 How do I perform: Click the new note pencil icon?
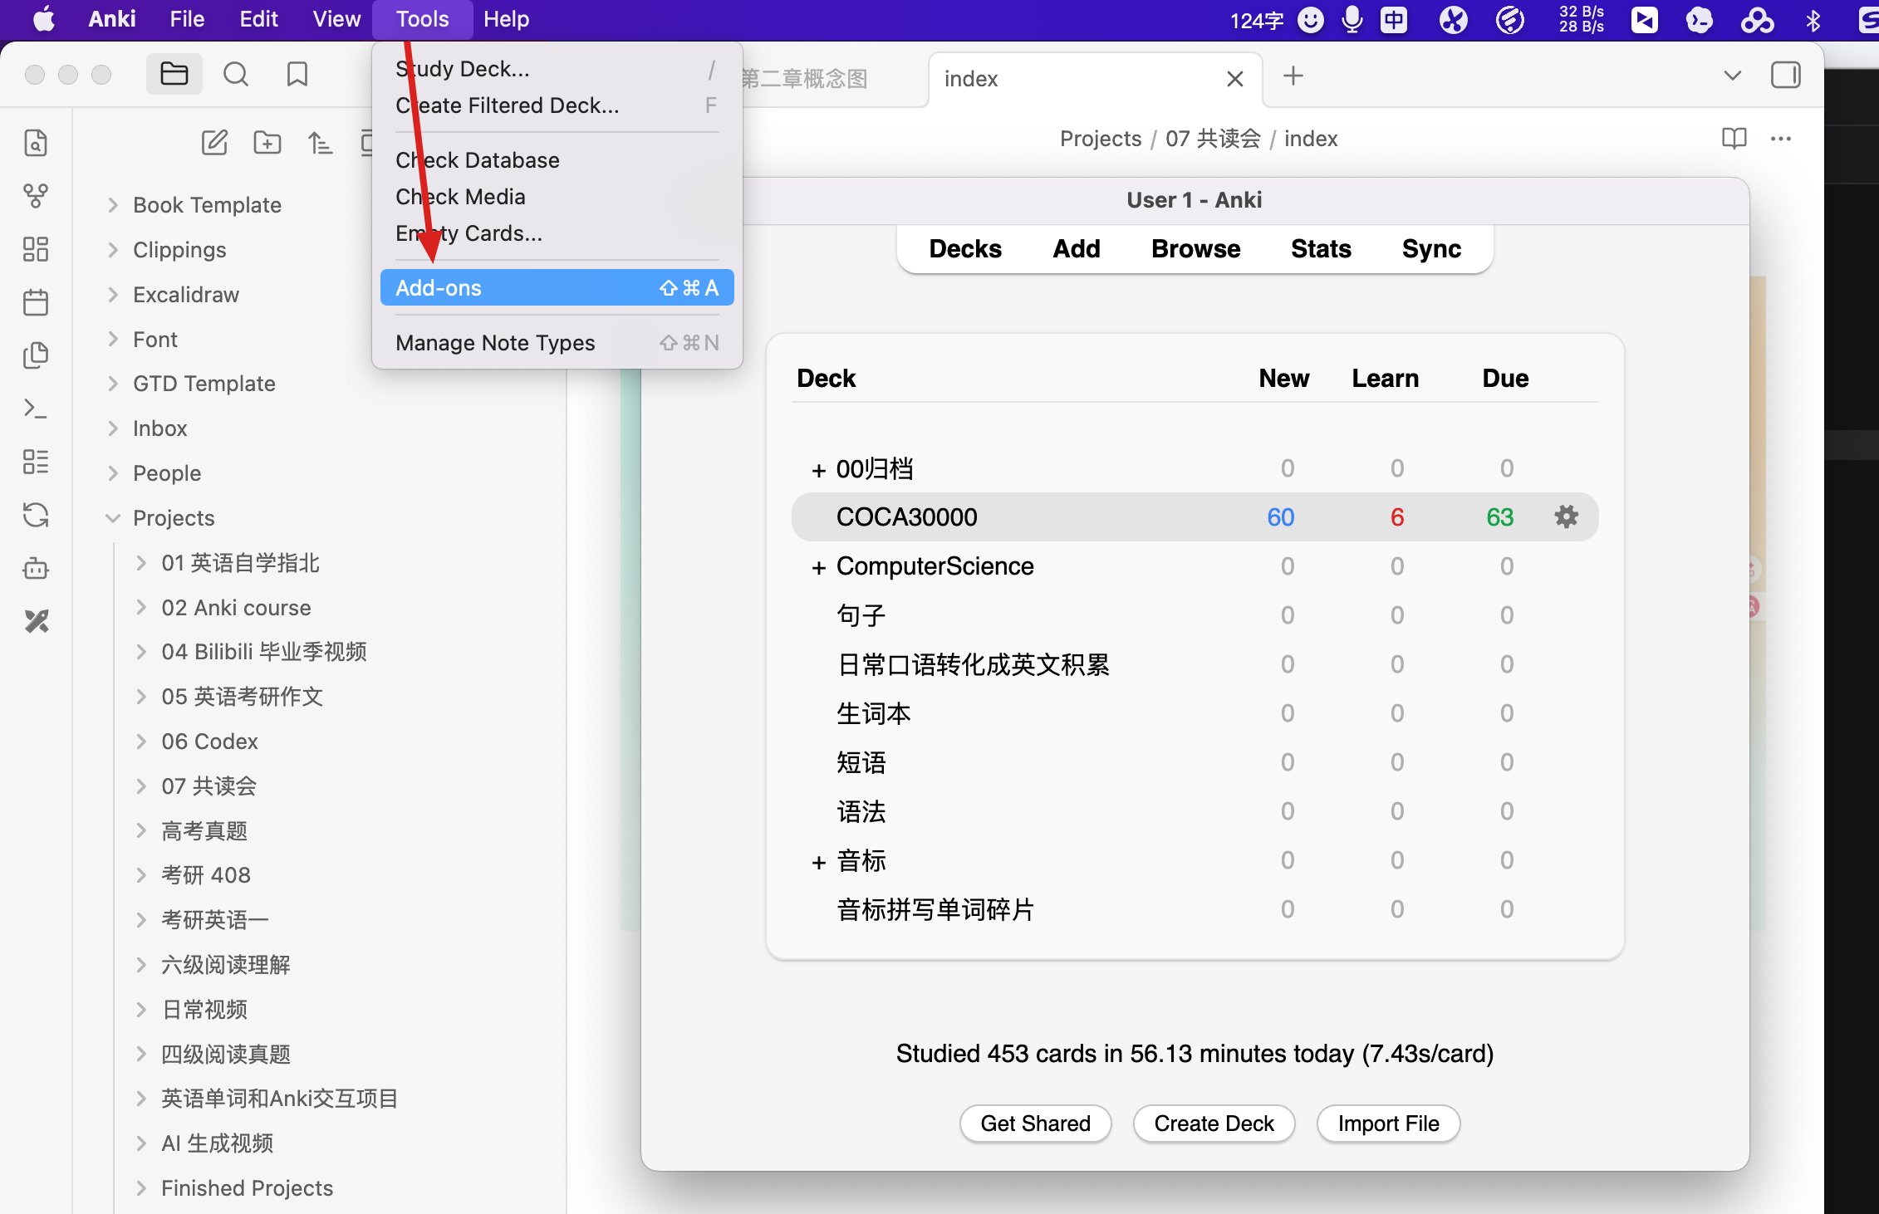(214, 143)
